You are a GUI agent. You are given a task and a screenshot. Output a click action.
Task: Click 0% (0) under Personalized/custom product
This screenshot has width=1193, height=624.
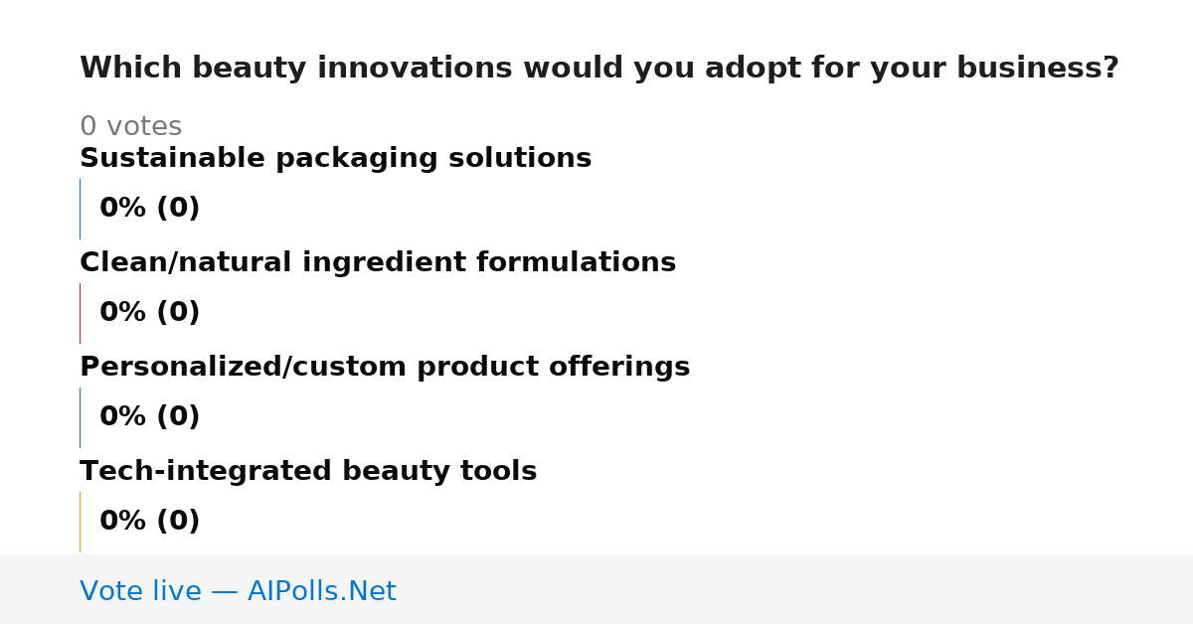click(x=150, y=416)
